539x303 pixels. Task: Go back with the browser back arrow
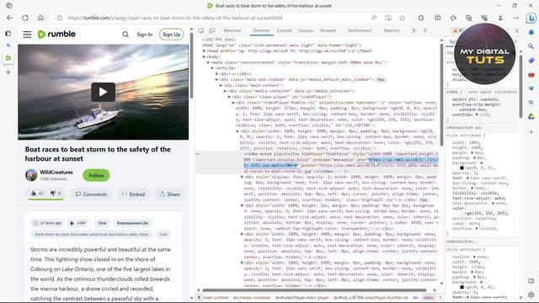coord(9,18)
